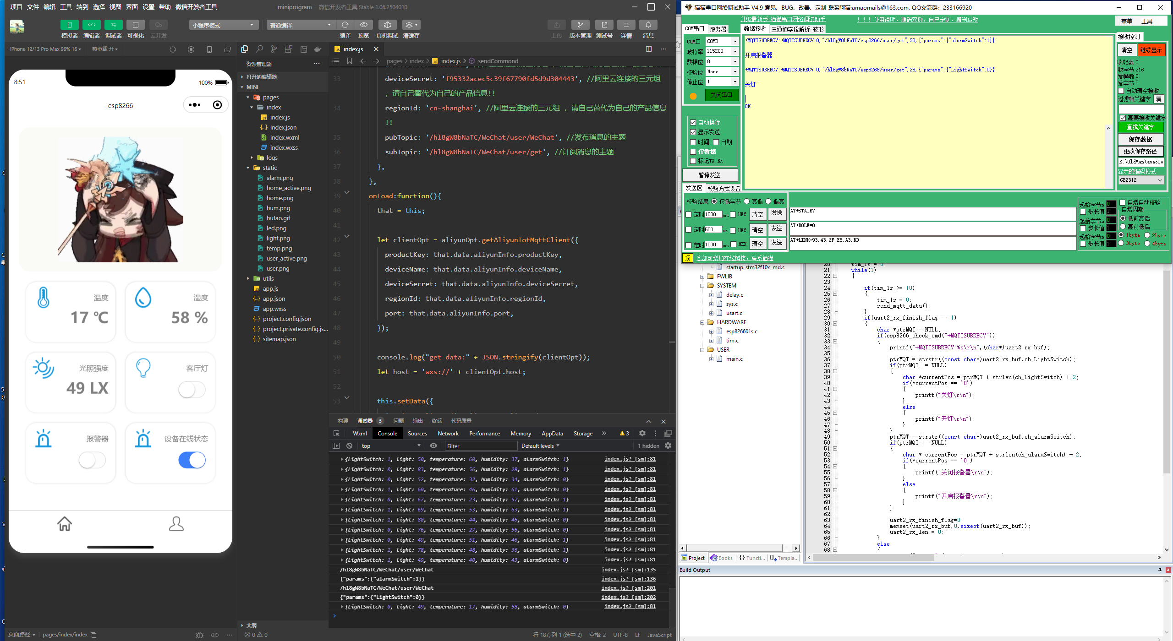Open the 波特率 115200 dropdown
Viewport: 1173px width, 641px height.
pyautogui.click(x=735, y=51)
